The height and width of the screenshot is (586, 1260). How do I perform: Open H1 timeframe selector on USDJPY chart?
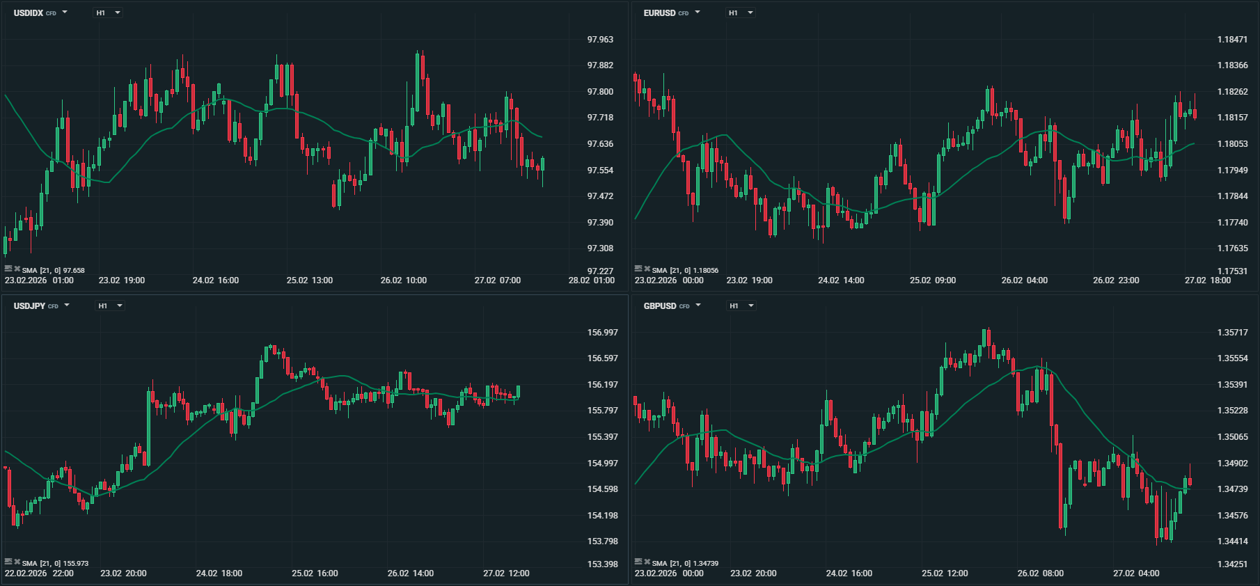[x=109, y=306]
